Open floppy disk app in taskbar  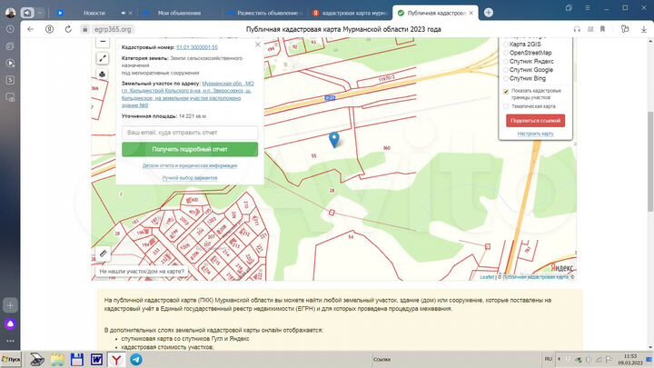[x=76, y=359]
